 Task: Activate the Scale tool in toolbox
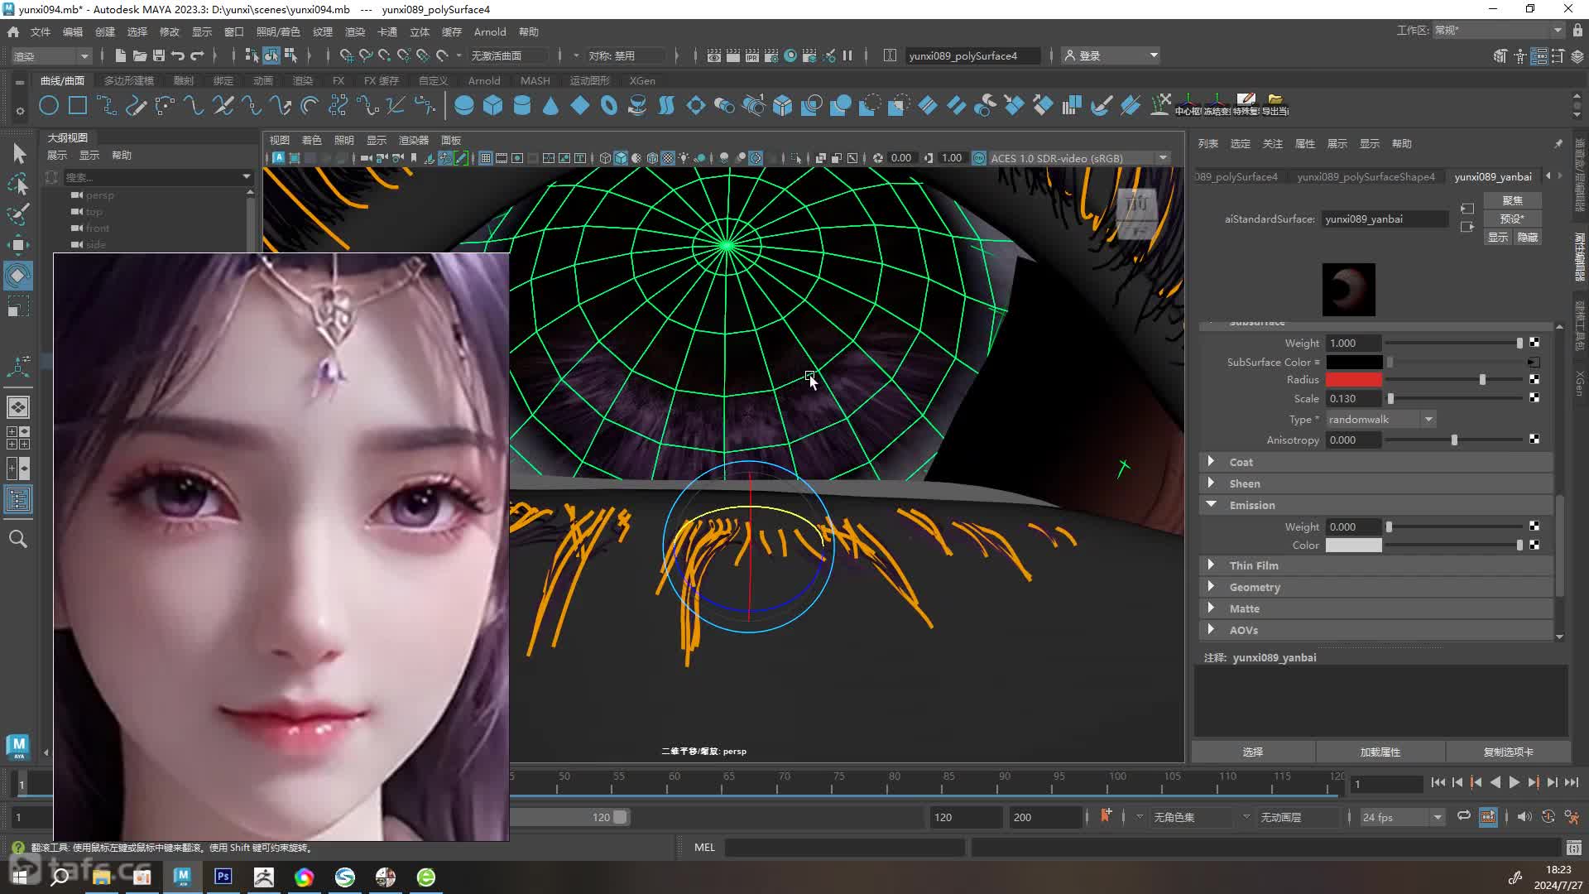[x=18, y=306]
